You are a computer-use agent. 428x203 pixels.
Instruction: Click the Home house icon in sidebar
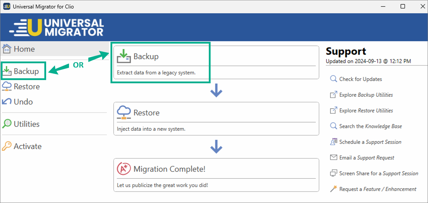[x=7, y=49]
